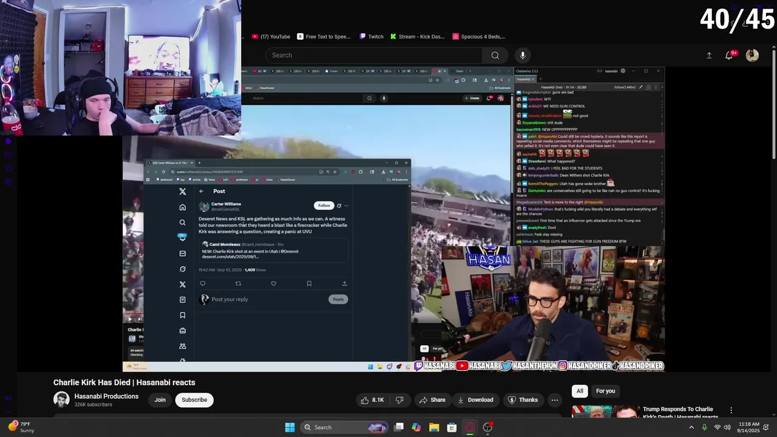
Task: Subscribe to Hasanabi Productions
Action: pos(194,400)
